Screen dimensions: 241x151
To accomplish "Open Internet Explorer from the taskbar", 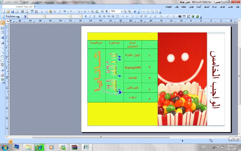I will click(39, 147).
